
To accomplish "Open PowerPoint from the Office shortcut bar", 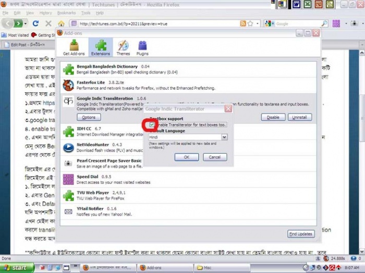I will point(319,4).
